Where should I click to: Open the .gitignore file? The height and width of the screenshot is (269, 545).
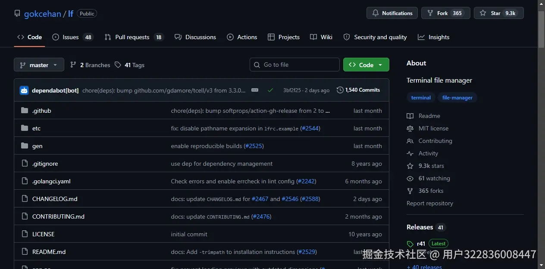45,164
